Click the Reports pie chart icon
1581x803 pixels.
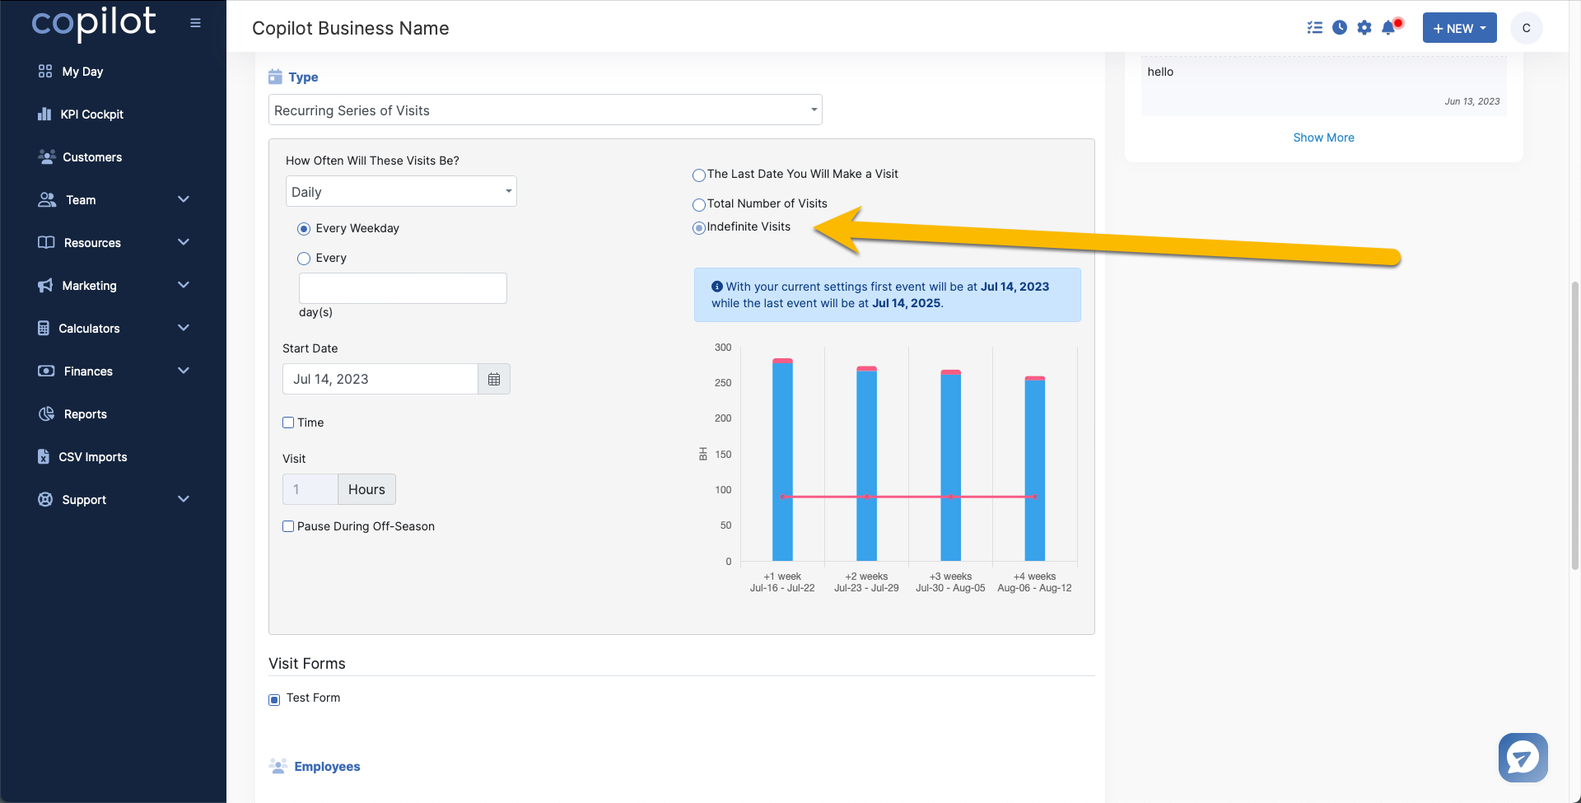click(46, 414)
